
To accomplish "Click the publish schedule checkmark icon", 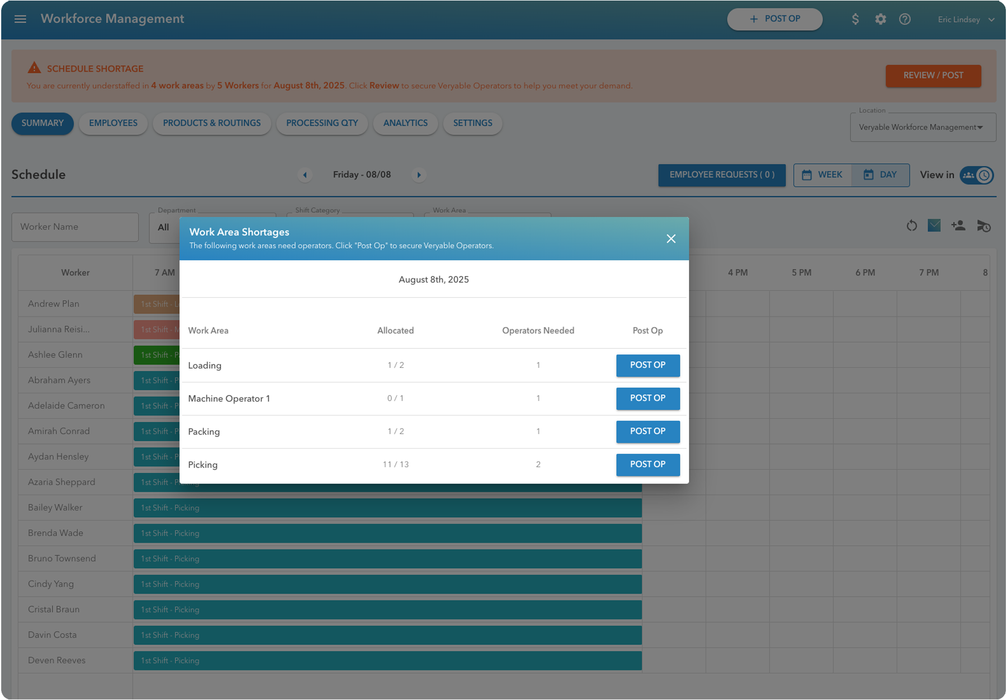I will click(x=935, y=226).
